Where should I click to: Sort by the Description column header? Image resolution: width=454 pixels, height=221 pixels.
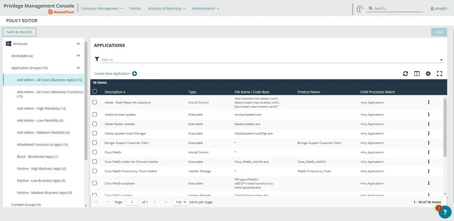click(115, 92)
